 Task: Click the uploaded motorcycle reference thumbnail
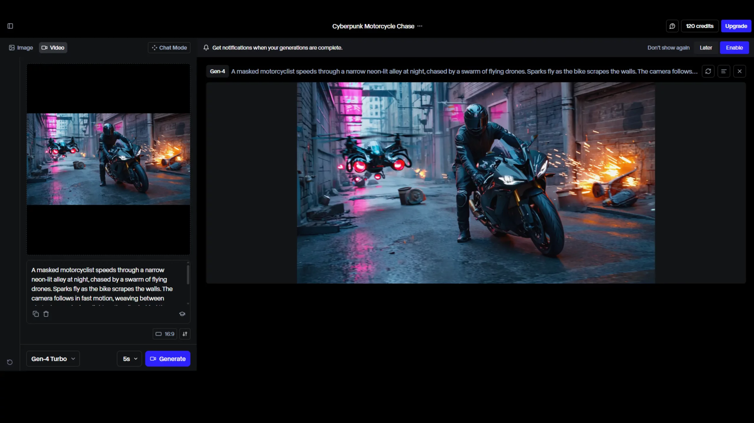pyautogui.click(x=108, y=159)
